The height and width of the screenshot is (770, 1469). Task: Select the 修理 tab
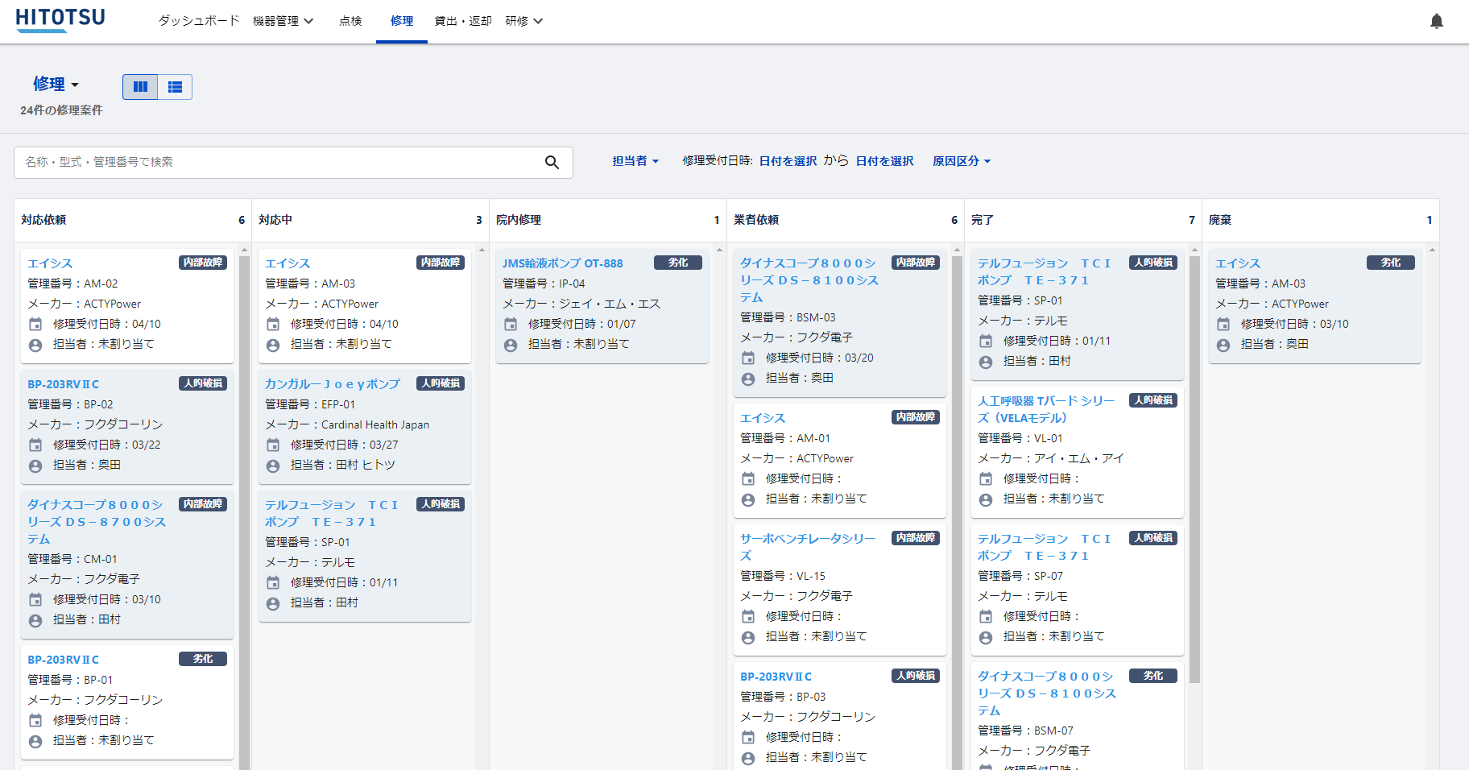[402, 21]
